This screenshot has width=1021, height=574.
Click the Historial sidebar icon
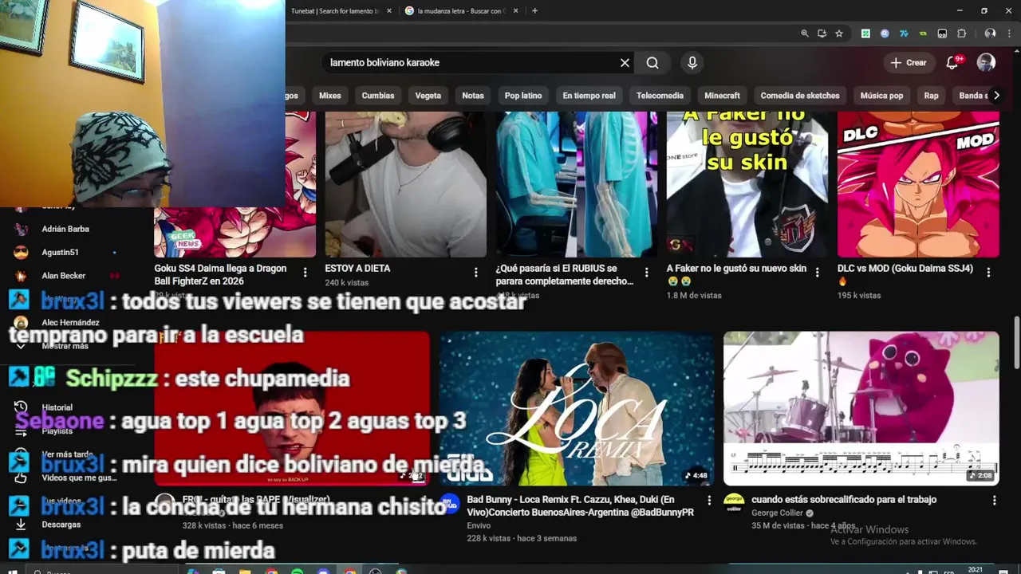click(x=21, y=407)
